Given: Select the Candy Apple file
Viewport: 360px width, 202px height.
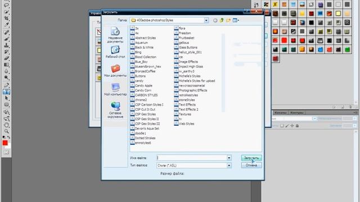Looking at the screenshot, I should coord(144,86).
